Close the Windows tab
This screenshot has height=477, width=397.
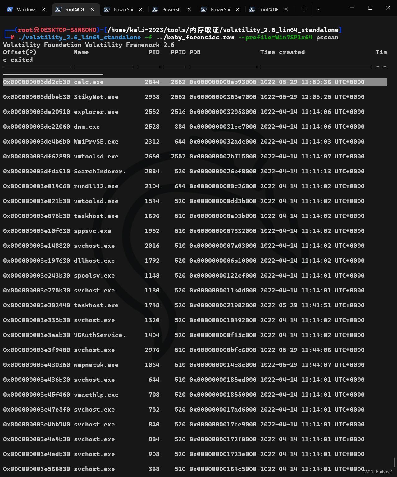tap(44, 9)
